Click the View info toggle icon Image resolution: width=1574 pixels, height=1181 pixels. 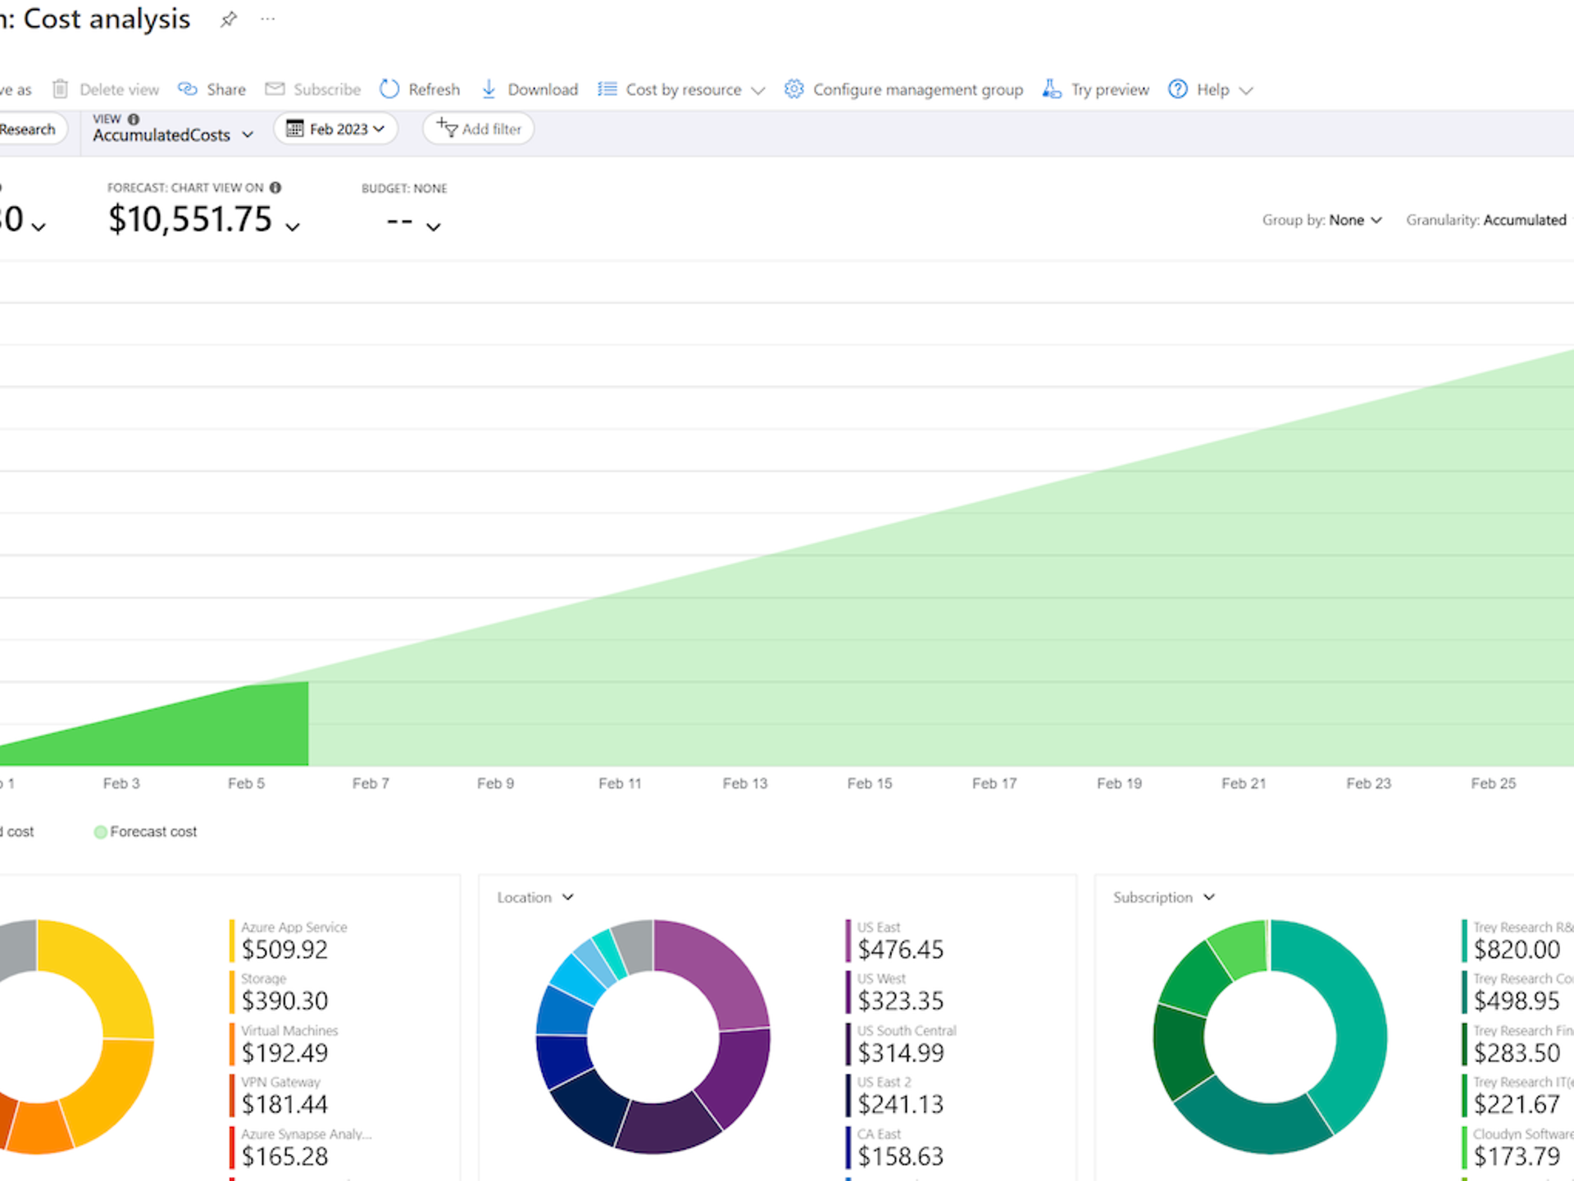pos(133,118)
